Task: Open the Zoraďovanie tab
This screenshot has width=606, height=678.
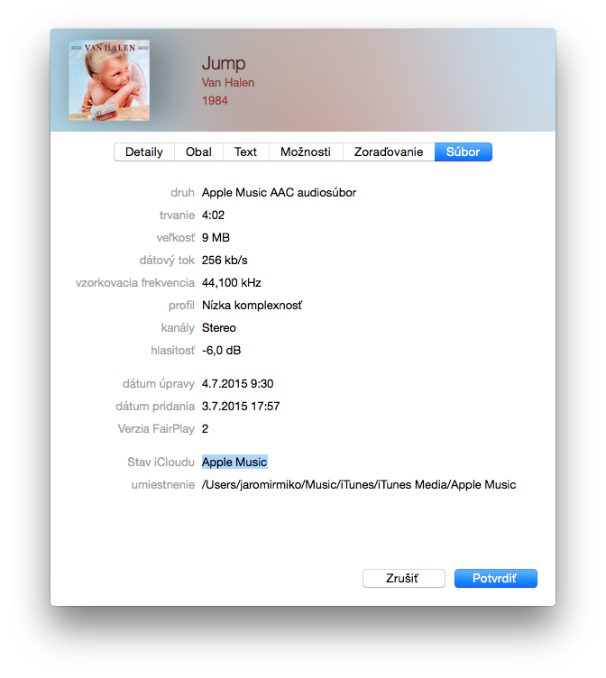Action: [389, 151]
